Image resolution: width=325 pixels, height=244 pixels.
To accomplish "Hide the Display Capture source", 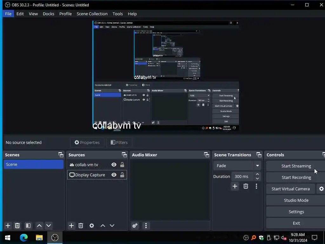I will [x=114, y=175].
